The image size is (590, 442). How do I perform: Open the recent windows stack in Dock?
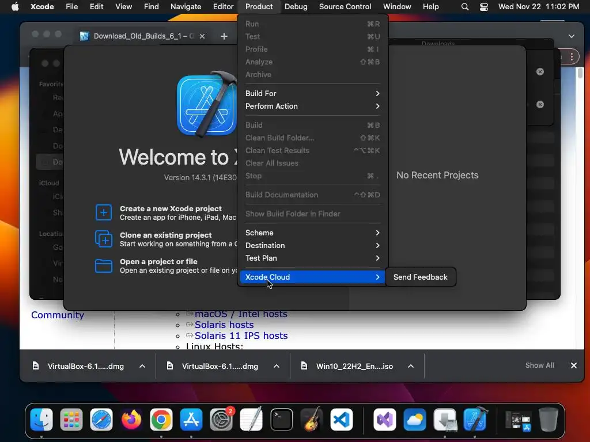tap(518, 421)
